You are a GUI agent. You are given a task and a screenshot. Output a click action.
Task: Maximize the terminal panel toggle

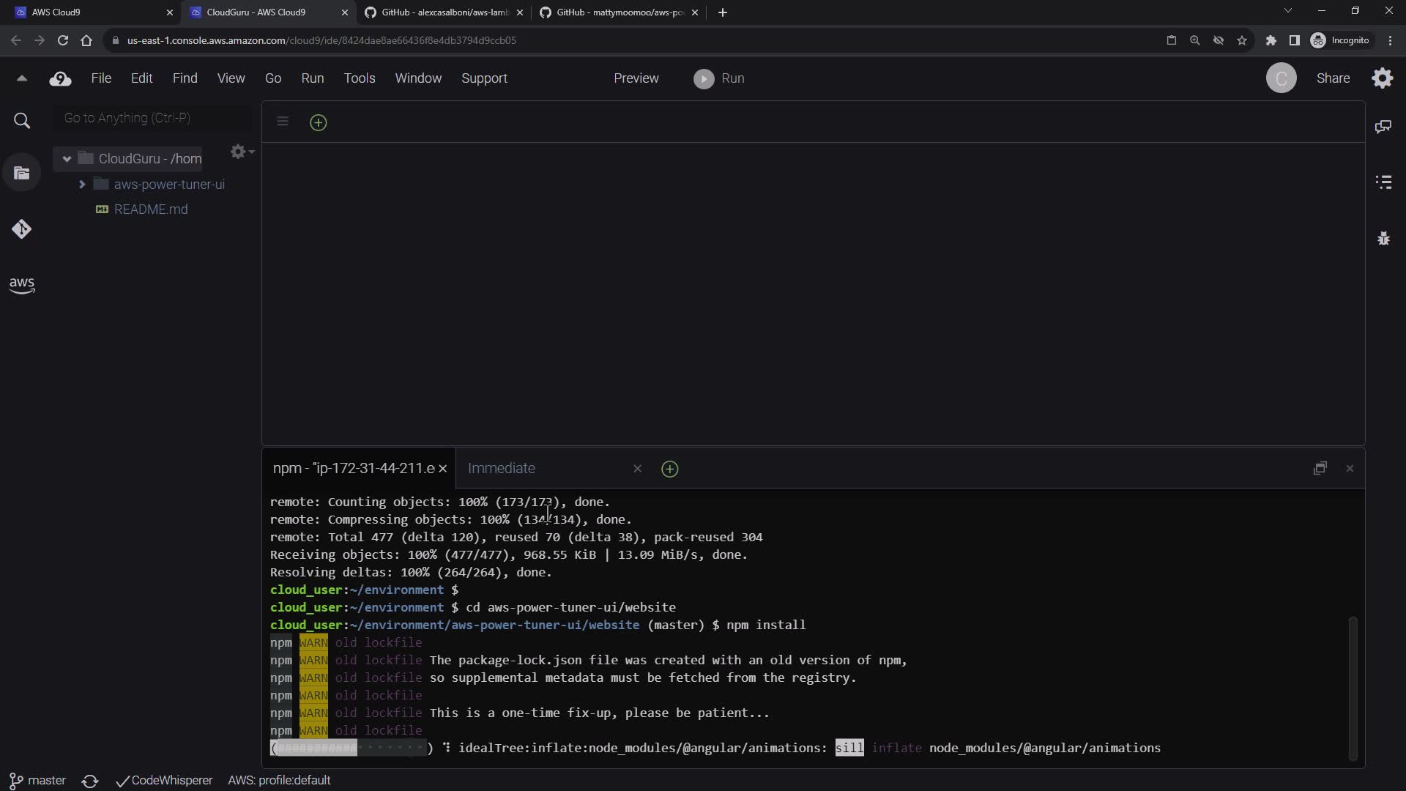(x=1320, y=468)
